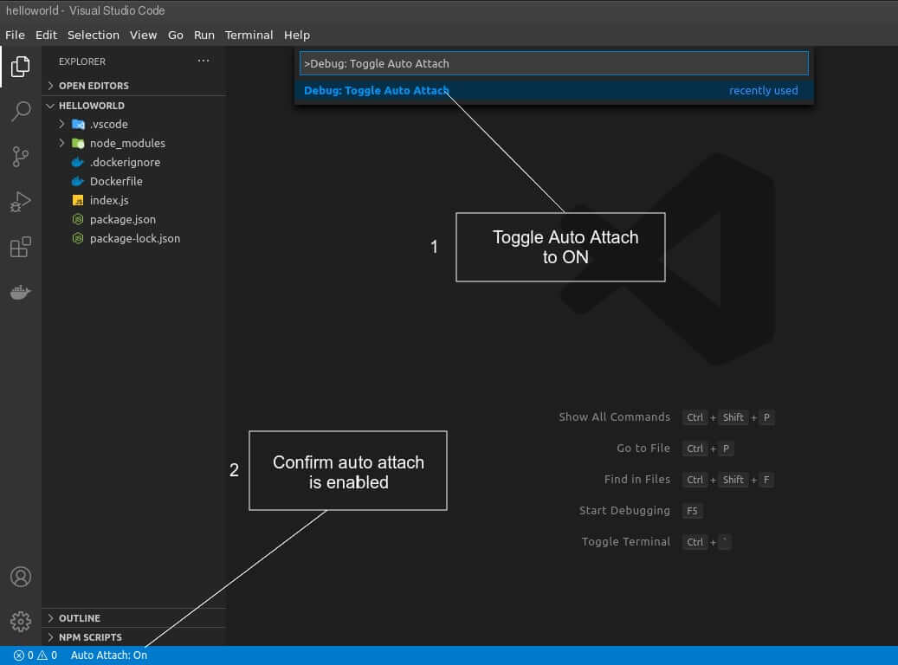Viewport: 898px width, 665px height.
Task: Click the Dockerfile whale icon
Action: [78, 181]
